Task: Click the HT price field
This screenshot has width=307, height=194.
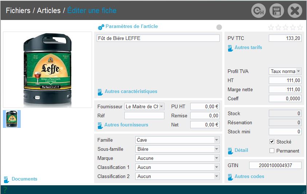Action: point(285,80)
